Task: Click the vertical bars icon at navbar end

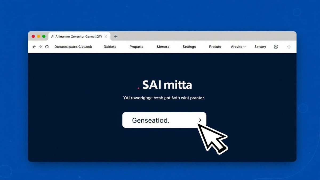Action: 289,47
